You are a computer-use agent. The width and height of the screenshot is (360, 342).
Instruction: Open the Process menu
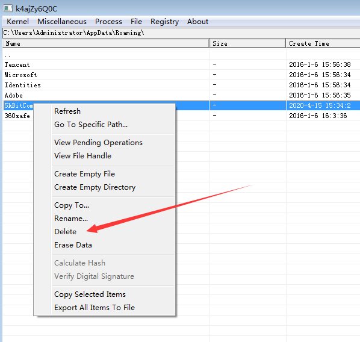pyautogui.click(x=108, y=22)
